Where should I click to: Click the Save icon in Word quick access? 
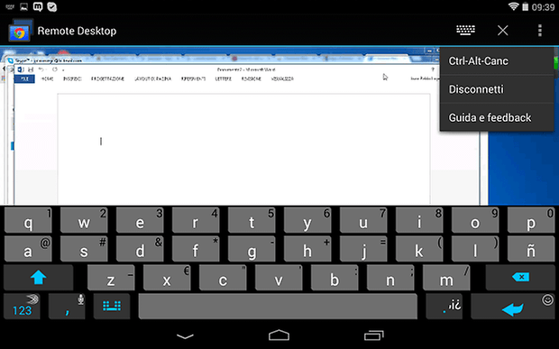pos(31,69)
